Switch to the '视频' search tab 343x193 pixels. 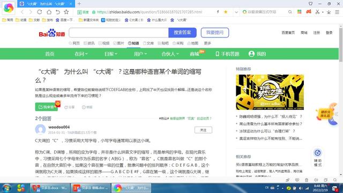pos(104,43)
